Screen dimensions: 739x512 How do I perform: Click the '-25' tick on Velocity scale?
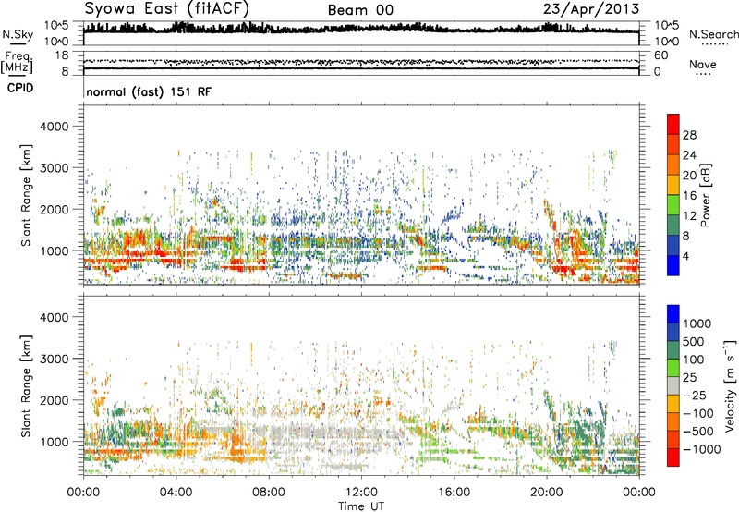(x=695, y=395)
